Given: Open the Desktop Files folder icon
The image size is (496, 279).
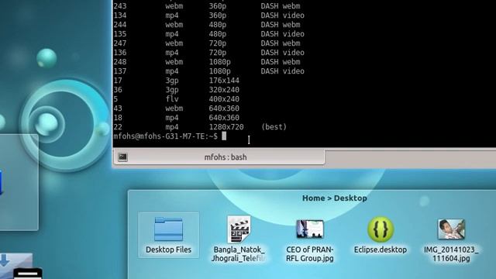Looking at the screenshot, I should coord(168,229).
